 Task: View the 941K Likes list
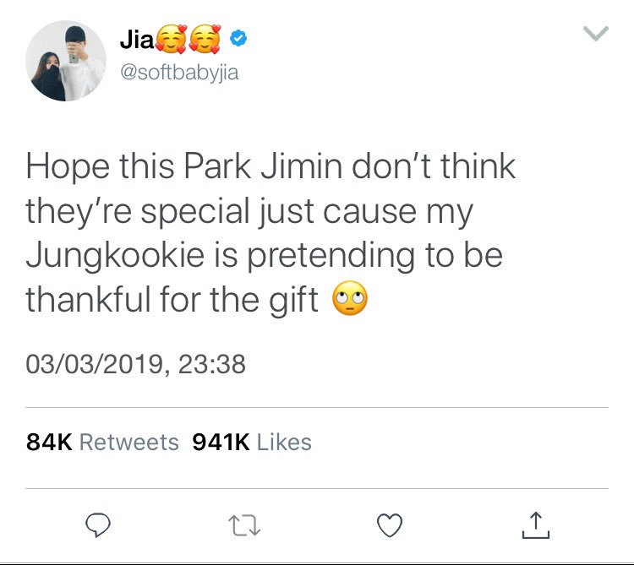pos(252,442)
